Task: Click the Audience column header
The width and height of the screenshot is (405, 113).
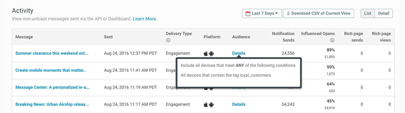Action: [x=241, y=37]
